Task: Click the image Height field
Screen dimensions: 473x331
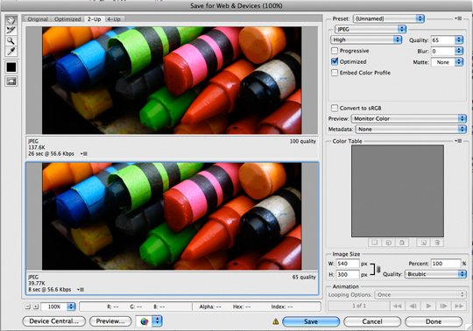Action: (x=348, y=274)
